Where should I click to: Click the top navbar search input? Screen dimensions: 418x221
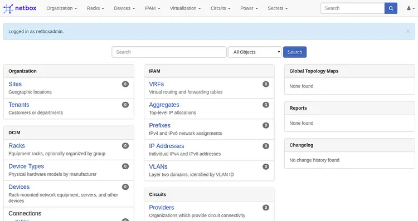[x=353, y=8]
